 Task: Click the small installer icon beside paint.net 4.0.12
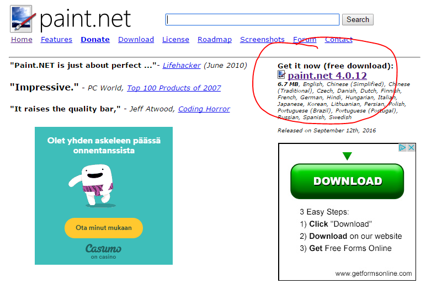tap(281, 74)
